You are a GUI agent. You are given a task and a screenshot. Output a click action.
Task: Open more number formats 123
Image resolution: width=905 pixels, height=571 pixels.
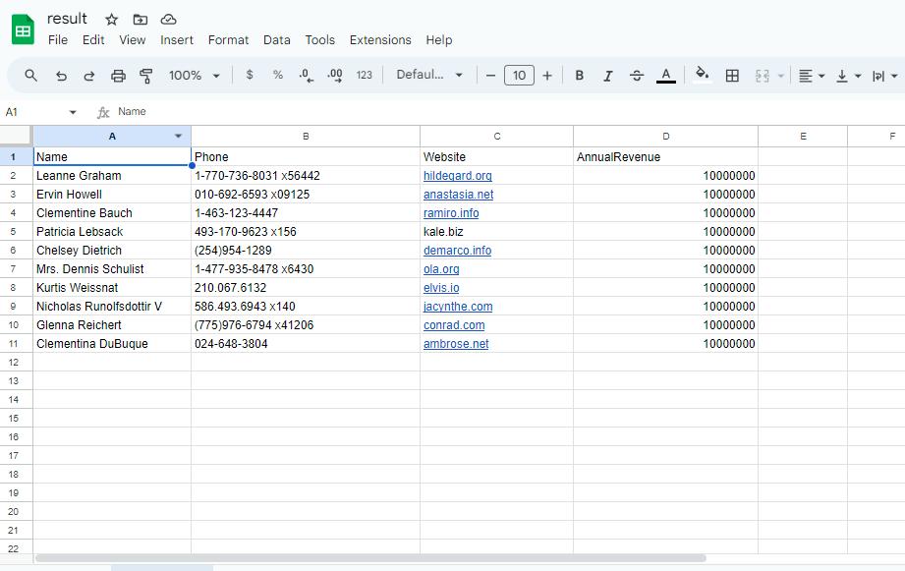coord(364,75)
